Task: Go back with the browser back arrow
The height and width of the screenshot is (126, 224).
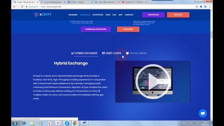Action: tap(14, 7)
